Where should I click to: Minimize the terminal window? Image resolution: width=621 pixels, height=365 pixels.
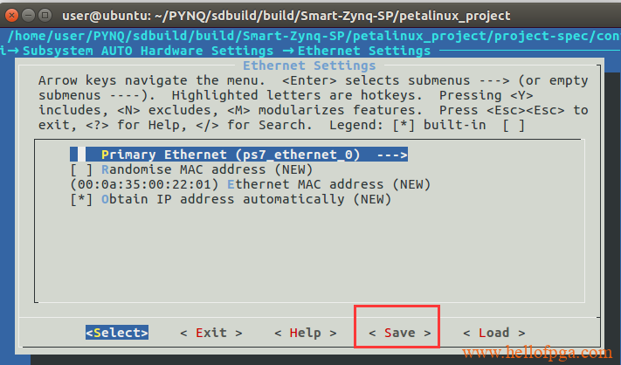click(29, 16)
